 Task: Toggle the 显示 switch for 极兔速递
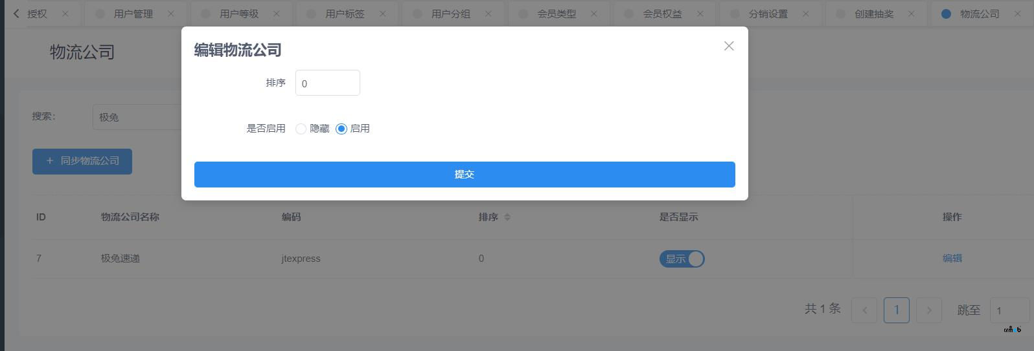pyautogui.click(x=682, y=259)
